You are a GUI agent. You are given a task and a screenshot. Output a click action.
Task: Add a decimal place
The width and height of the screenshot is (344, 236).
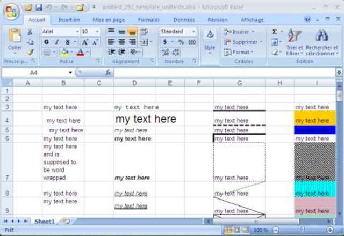(x=165, y=52)
